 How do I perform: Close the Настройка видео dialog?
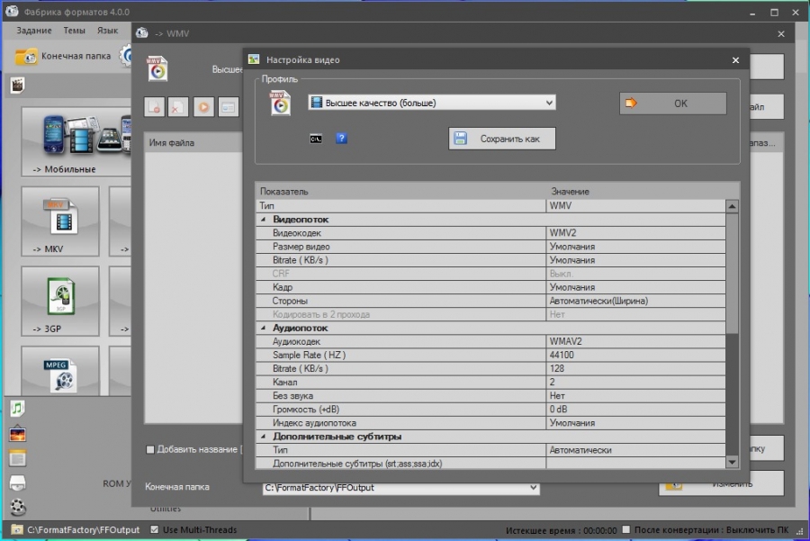pos(735,60)
